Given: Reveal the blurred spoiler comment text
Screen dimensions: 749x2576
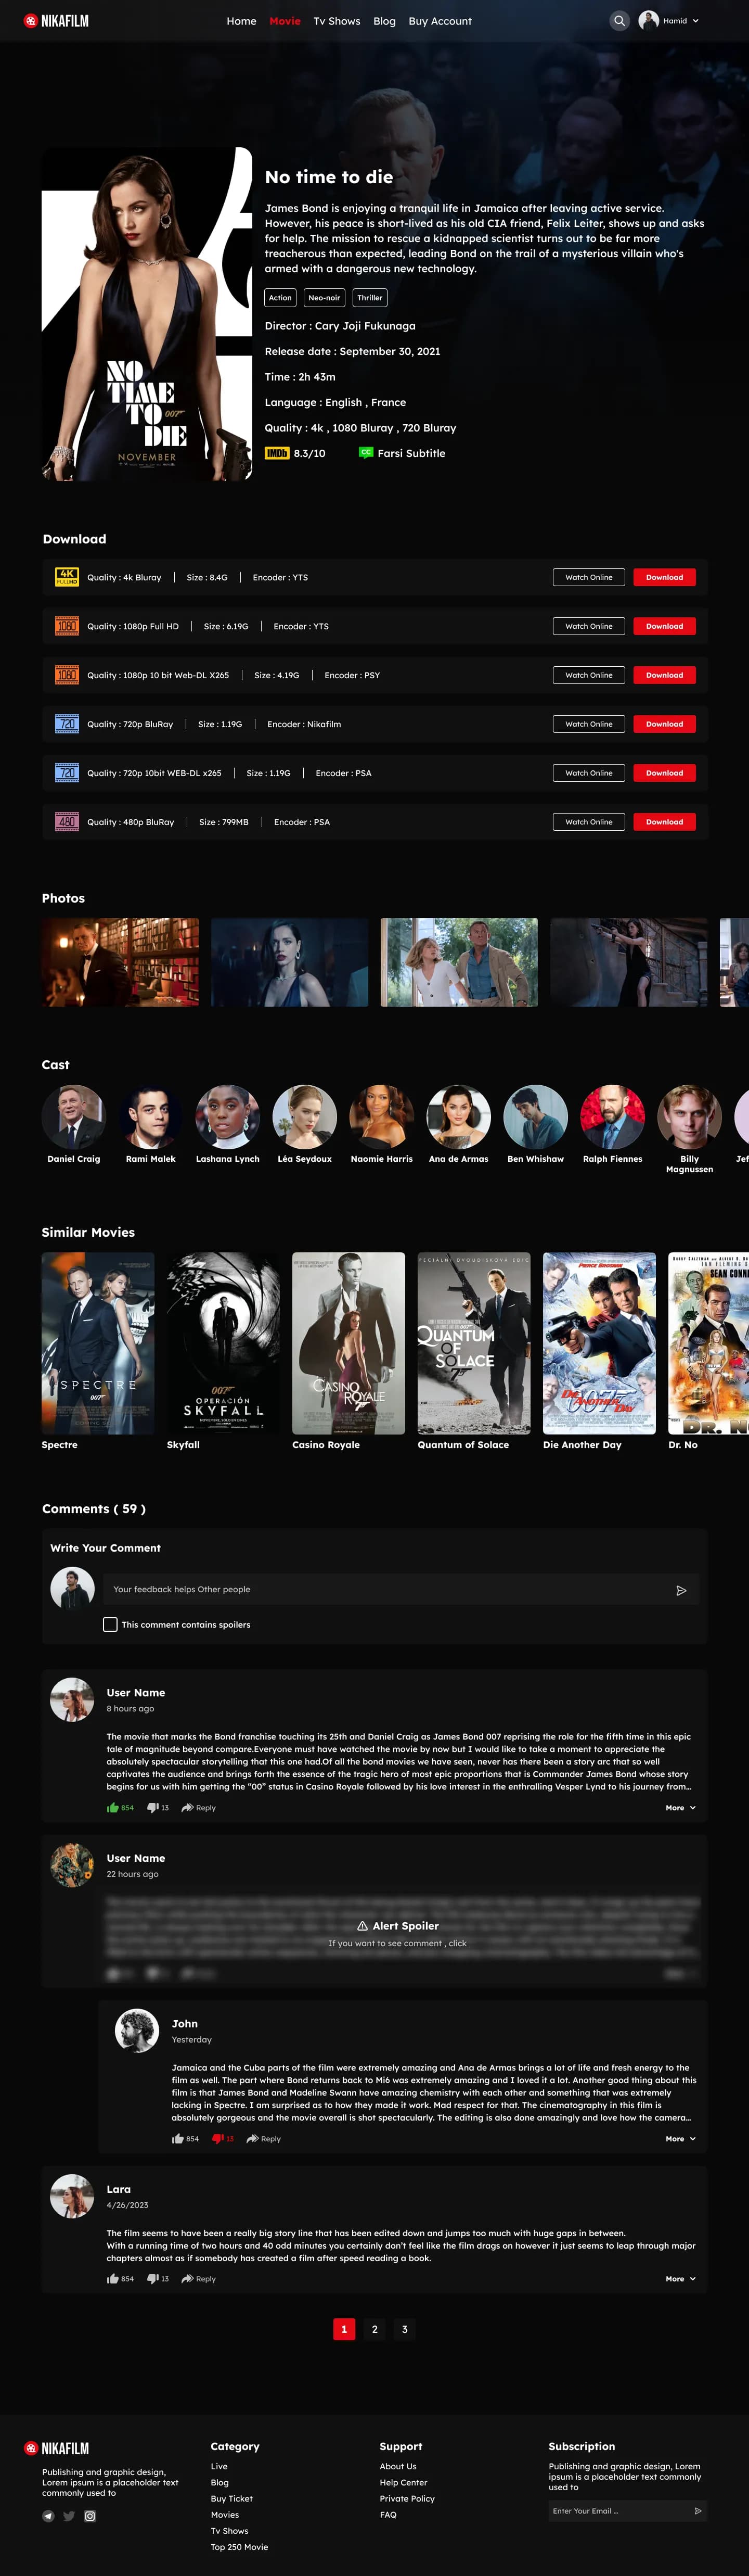Looking at the screenshot, I should click(397, 1943).
